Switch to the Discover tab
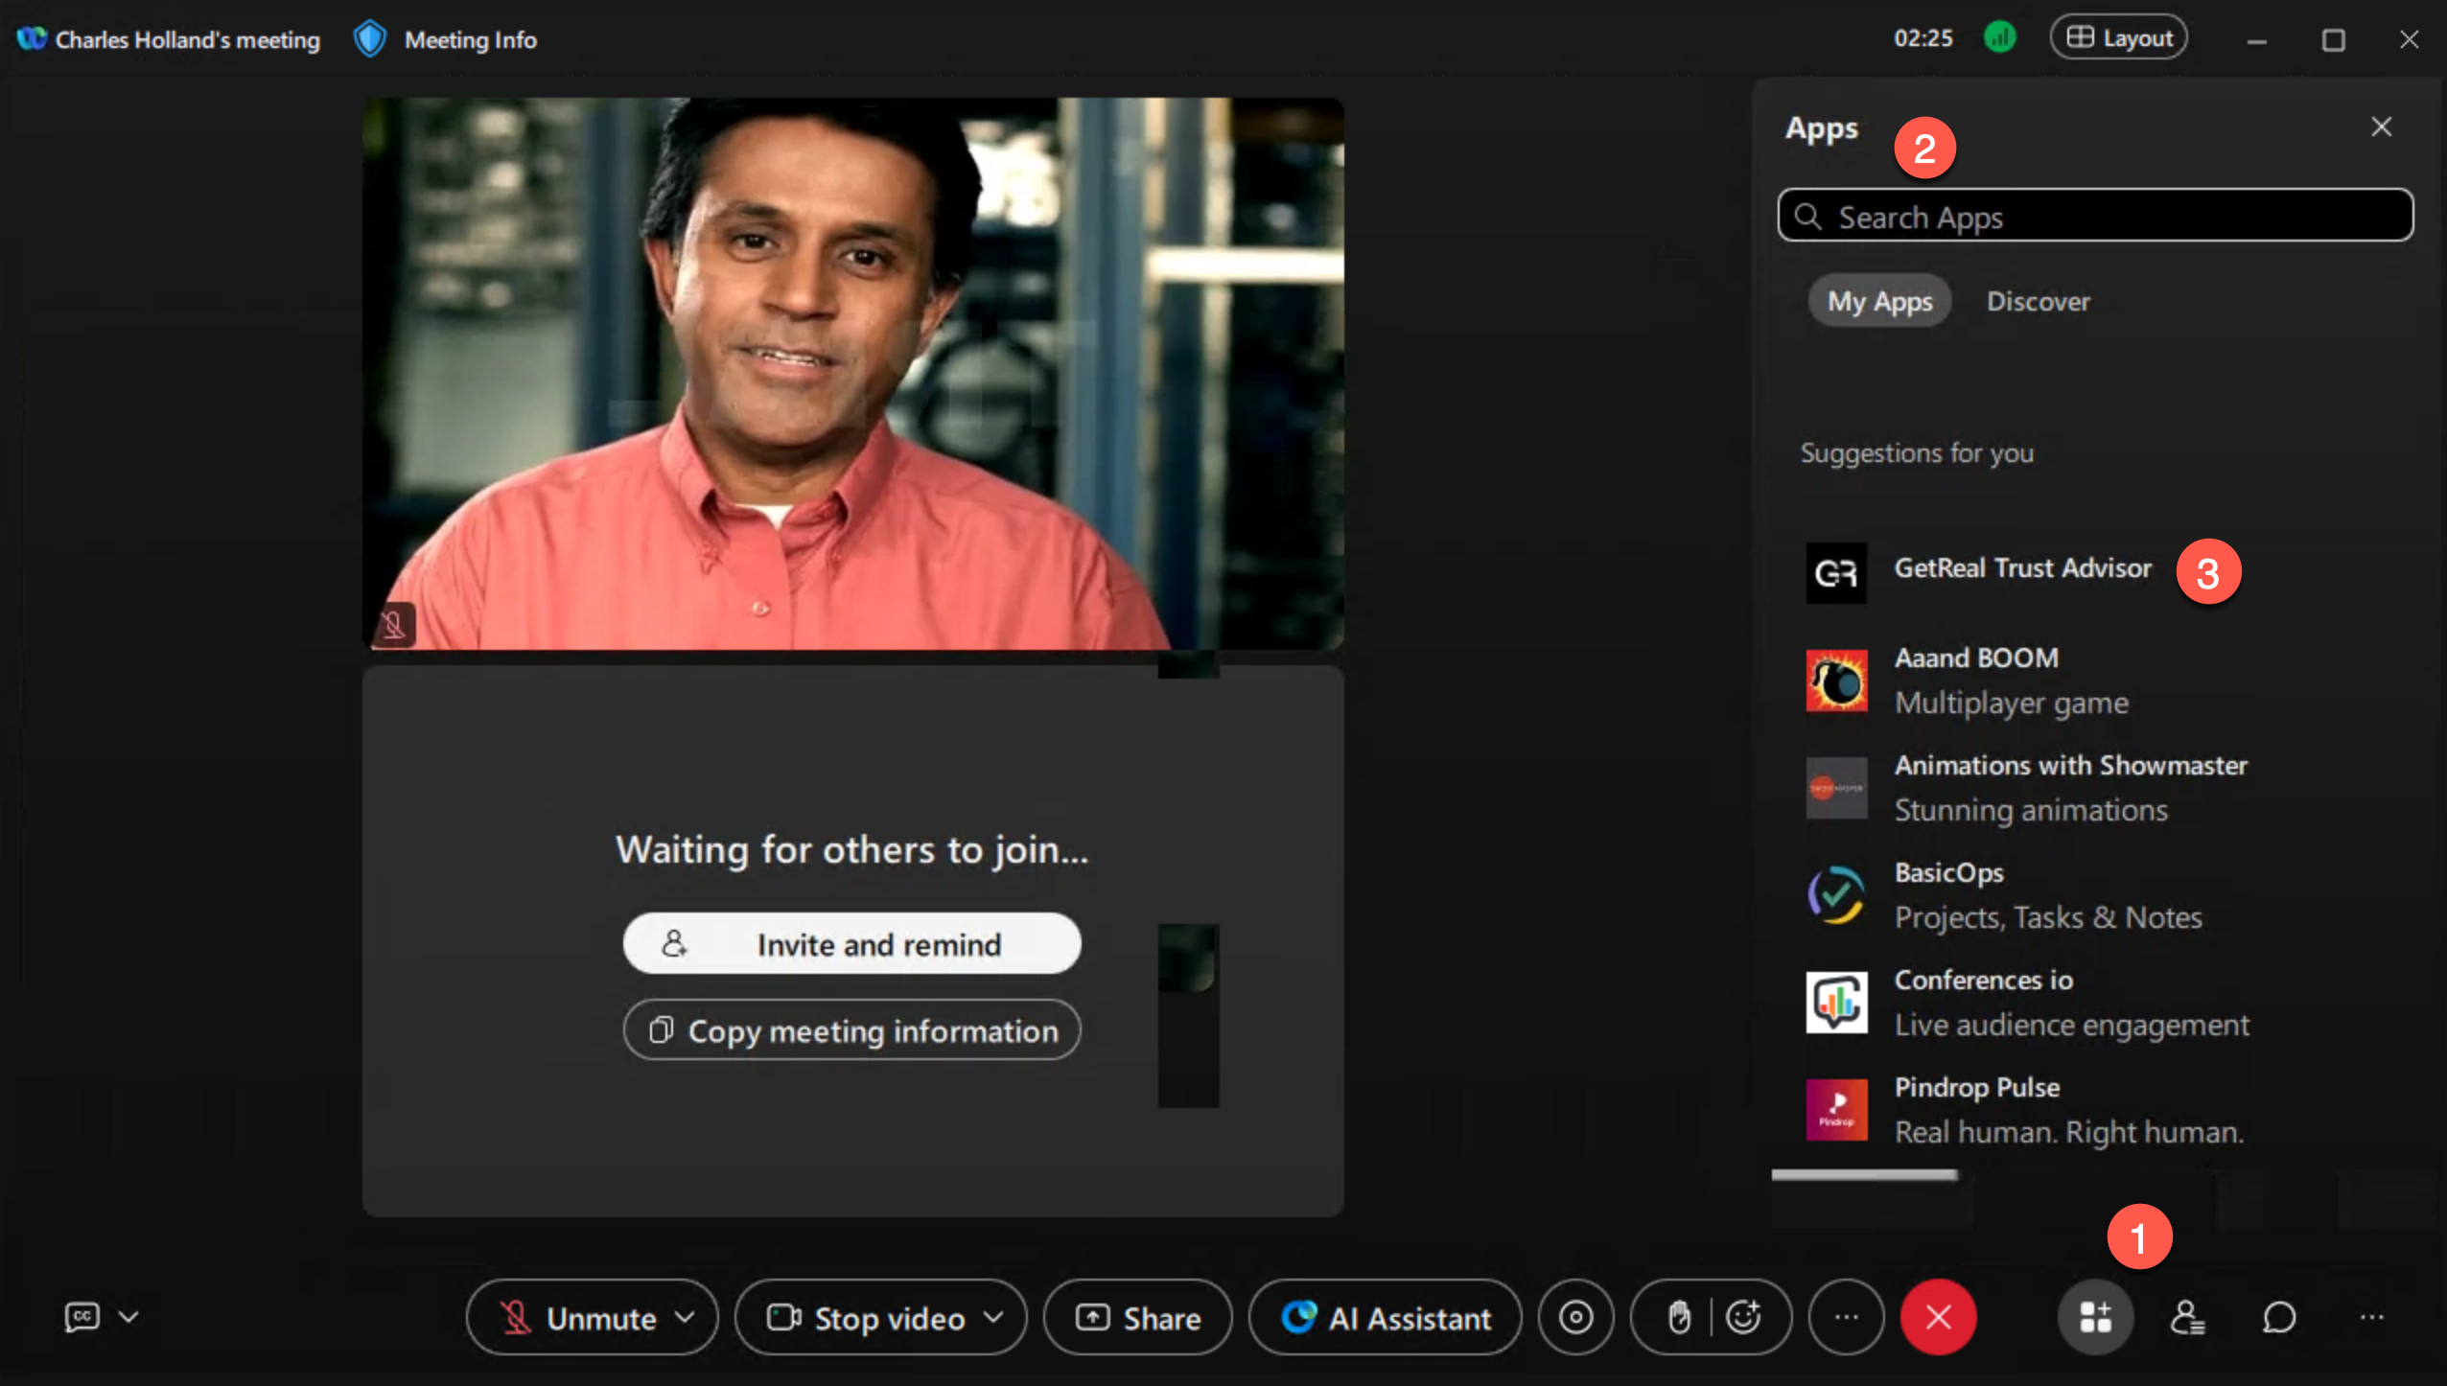Screen dimensions: 2447x1386 pyautogui.click(x=2038, y=301)
